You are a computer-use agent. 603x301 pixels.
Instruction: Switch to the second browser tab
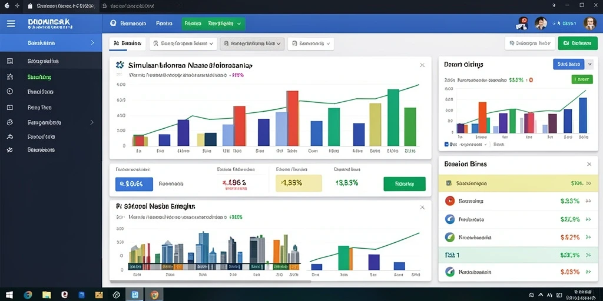pyautogui.click(x=129, y=6)
